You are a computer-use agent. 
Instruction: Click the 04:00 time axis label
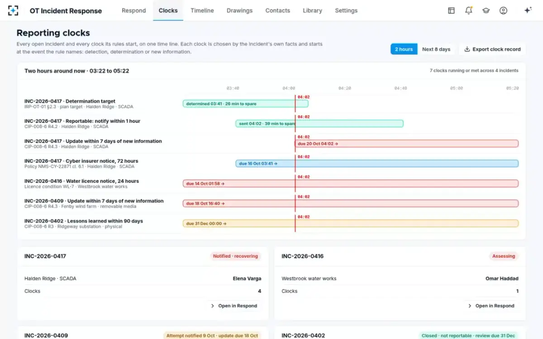[x=289, y=88]
